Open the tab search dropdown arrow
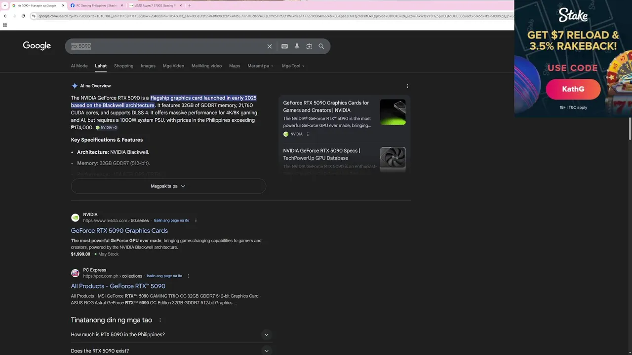Viewport: 632px width, 355px height. click(4, 5)
